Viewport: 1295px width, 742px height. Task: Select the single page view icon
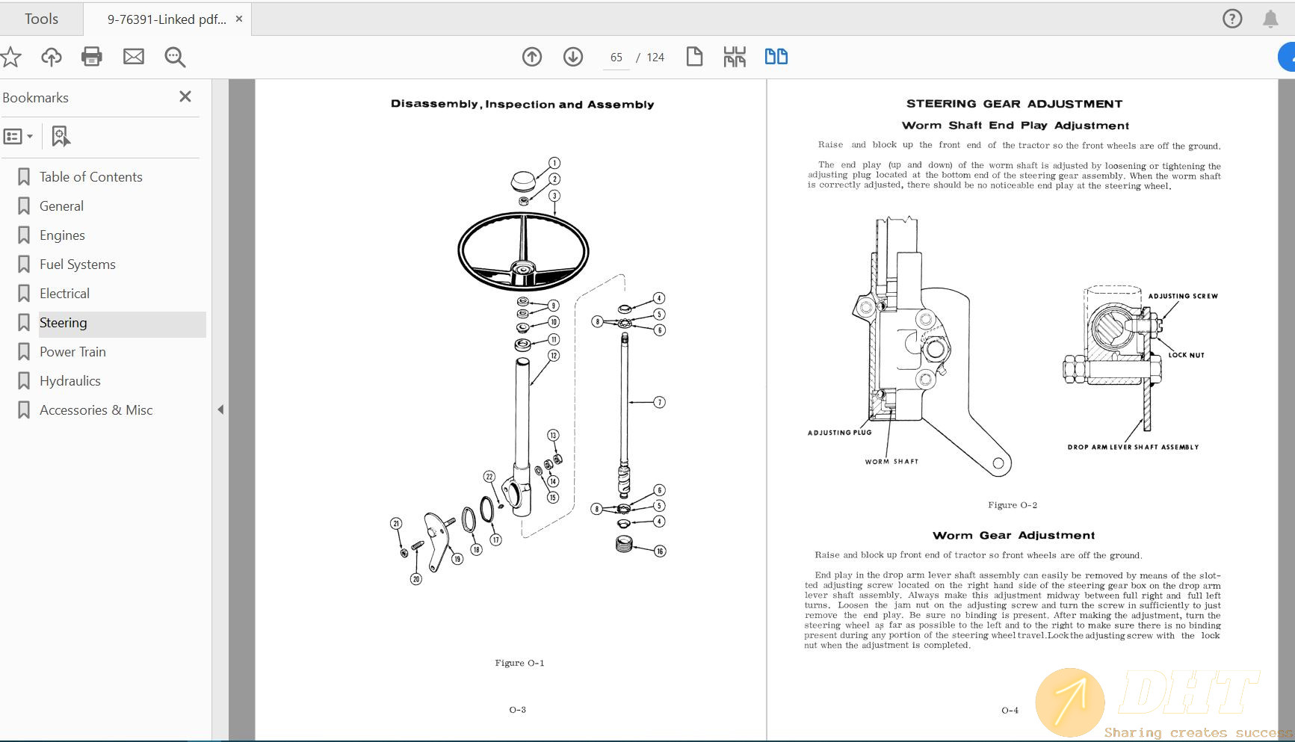coord(694,57)
